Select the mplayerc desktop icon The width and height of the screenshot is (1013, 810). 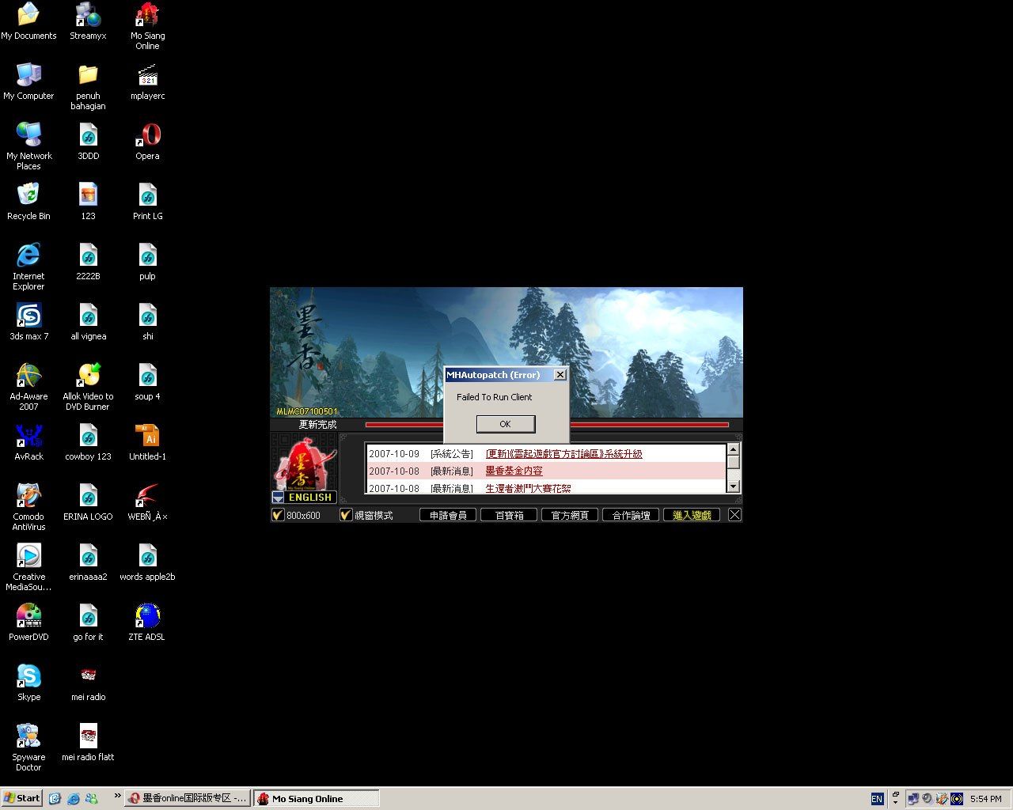(x=147, y=82)
